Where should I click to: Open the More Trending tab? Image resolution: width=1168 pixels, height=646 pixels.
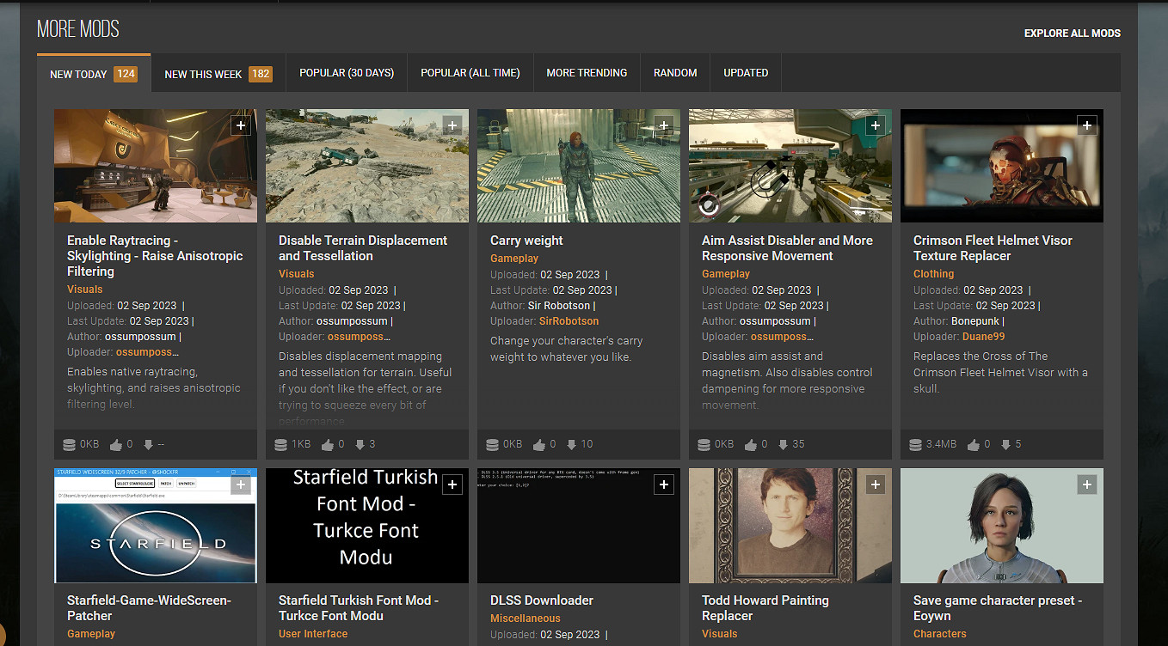tap(587, 73)
